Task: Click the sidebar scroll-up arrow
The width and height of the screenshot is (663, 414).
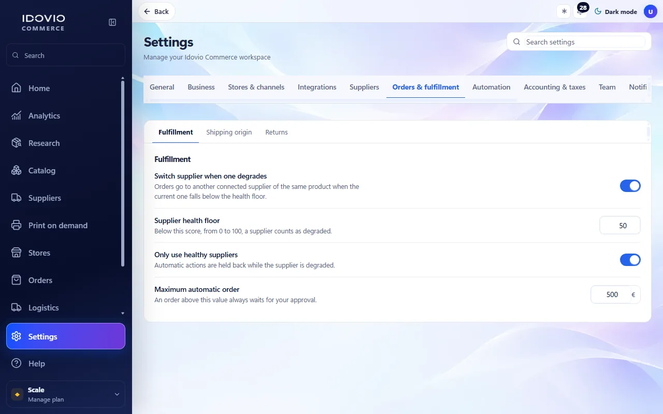Action: [x=123, y=78]
